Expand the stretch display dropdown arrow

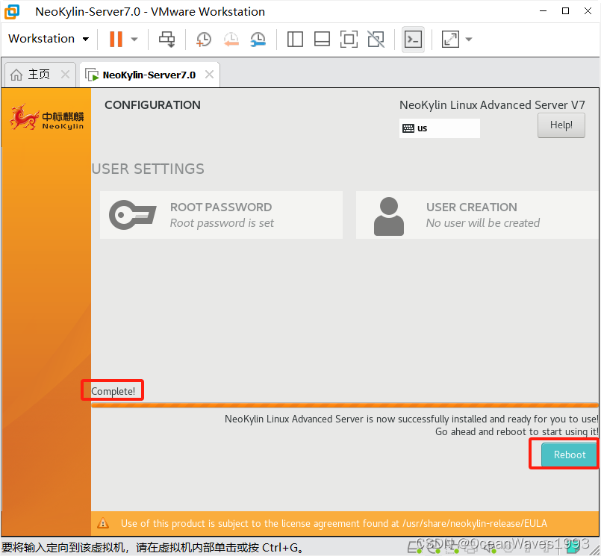tap(469, 39)
